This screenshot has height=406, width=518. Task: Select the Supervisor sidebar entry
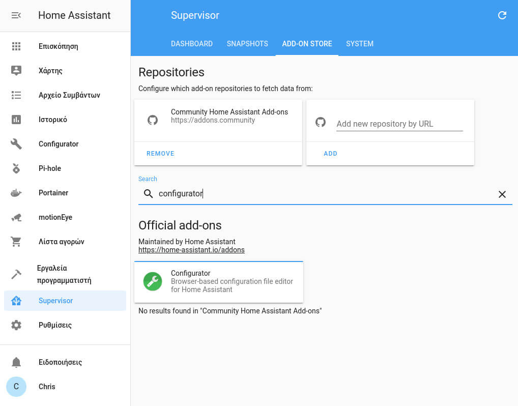65,301
